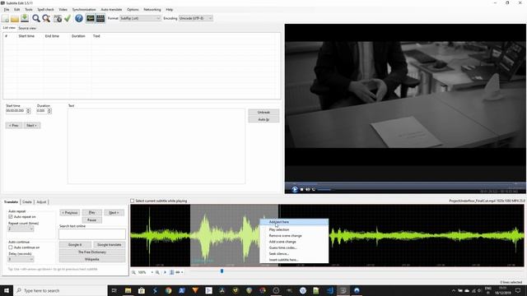This screenshot has width=527, height=296.
Task: Click the Start time spinner arrows
Action: [28, 111]
